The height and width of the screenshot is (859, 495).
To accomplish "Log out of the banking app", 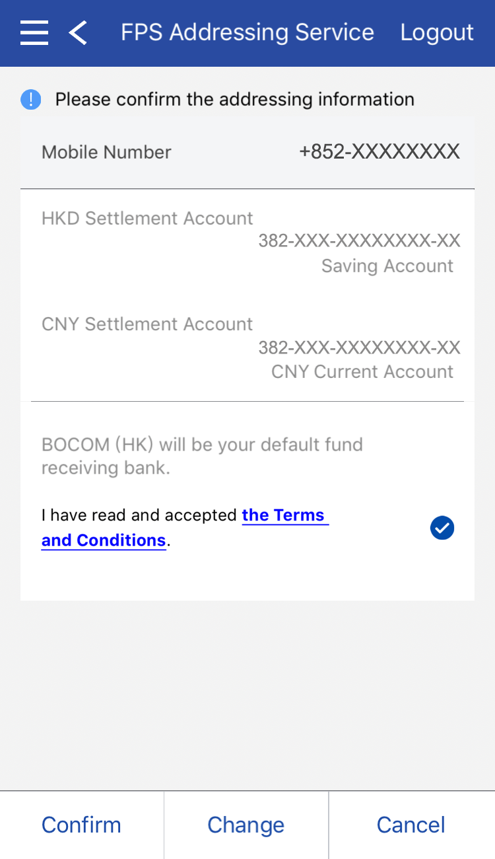I will [x=437, y=32].
